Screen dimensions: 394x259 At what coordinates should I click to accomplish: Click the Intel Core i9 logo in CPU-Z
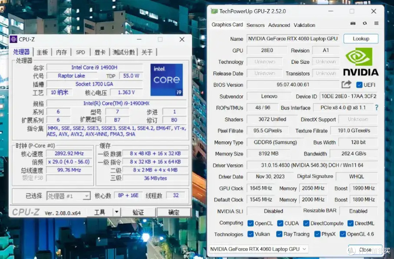[167, 79]
